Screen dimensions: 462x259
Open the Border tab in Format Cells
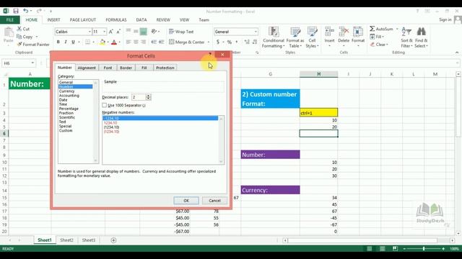[126, 68]
